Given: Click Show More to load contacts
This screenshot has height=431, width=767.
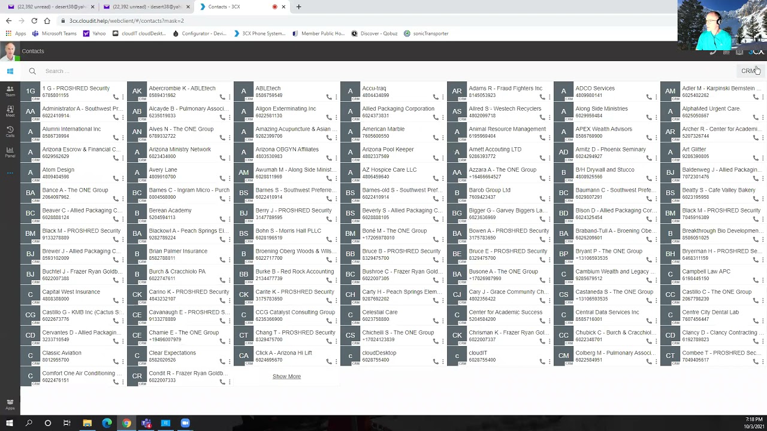Looking at the screenshot, I should click(x=286, y=377).
